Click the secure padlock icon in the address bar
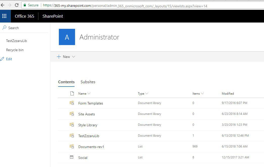Screen dimensions: 264x167 (x=25, y=5)
